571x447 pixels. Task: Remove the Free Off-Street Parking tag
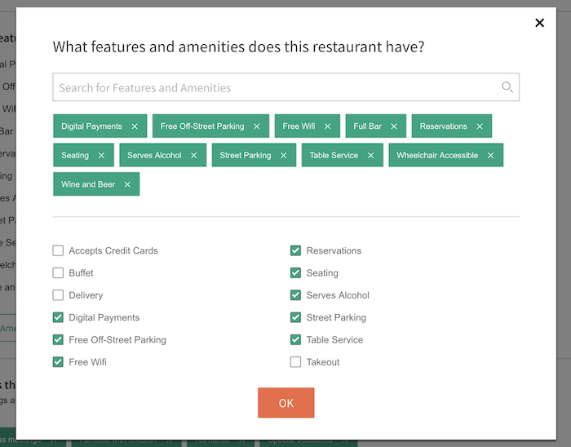point(257,126)
